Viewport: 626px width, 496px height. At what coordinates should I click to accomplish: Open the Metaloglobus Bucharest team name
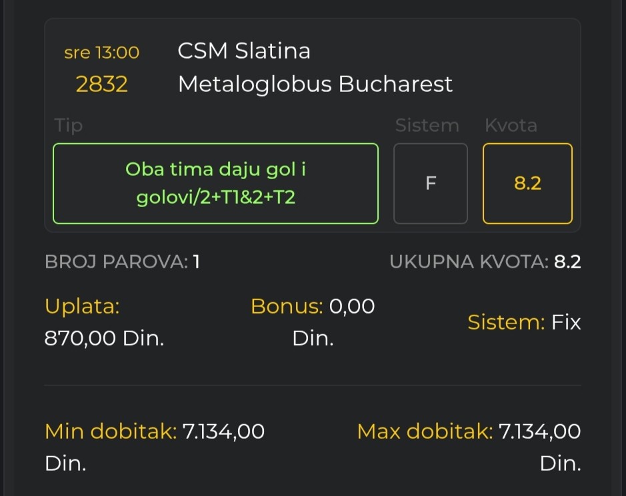(x=315, y=85)
